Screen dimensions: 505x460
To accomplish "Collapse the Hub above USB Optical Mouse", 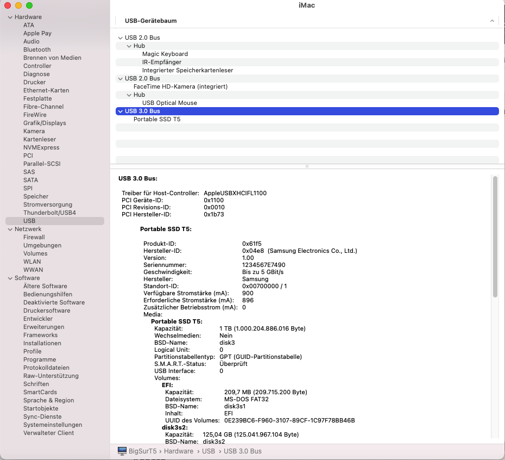I will coord(129,95).
